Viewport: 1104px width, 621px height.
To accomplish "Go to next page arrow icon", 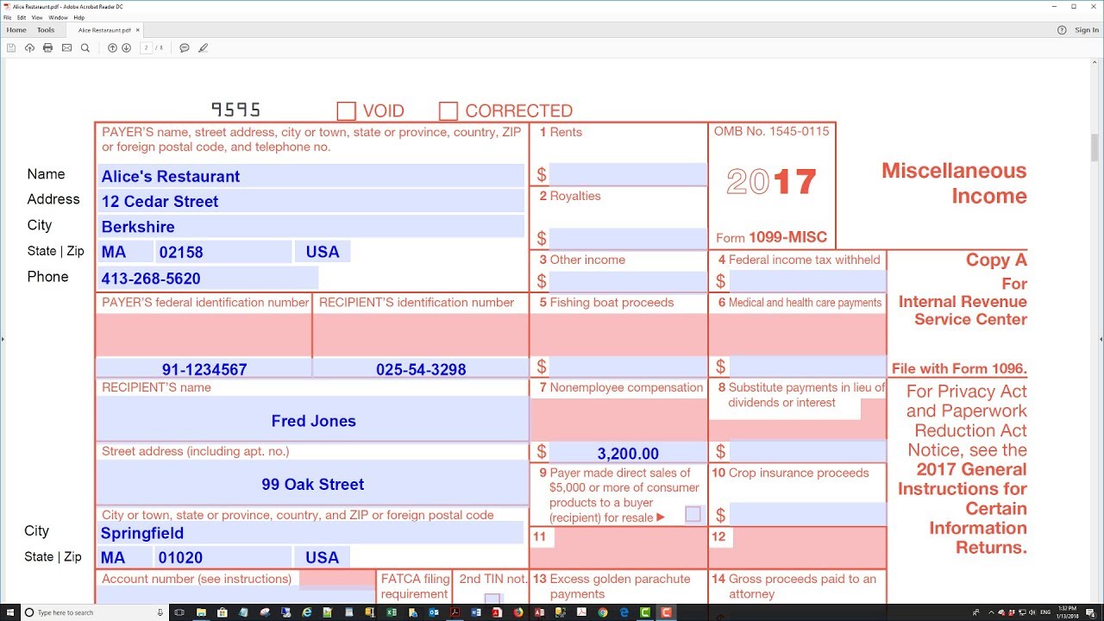I will pyautogui.click(x=126, y=48).
